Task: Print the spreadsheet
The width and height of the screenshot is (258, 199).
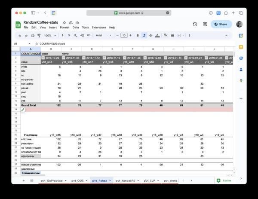Action: (x=33, y=36)
